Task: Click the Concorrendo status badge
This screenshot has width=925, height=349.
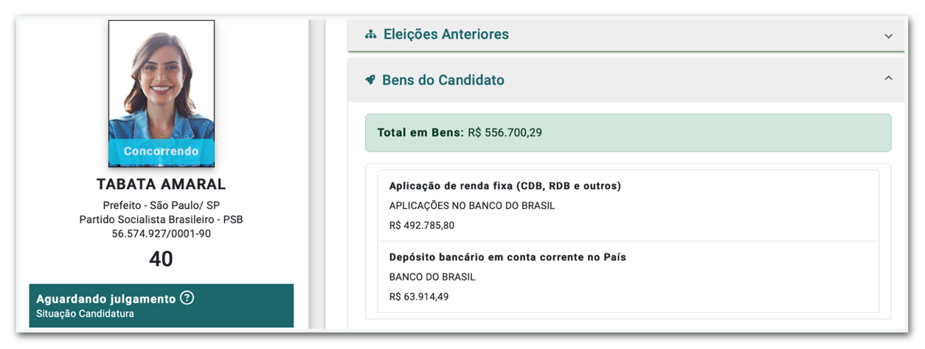Action: pos(161,151)
